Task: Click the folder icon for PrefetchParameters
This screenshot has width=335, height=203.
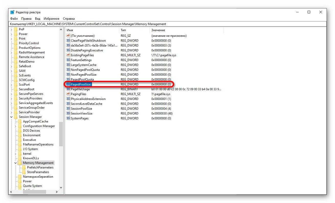Action: tap(24, 167)
